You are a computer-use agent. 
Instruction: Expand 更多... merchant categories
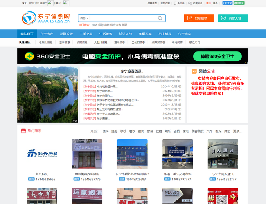[x=237, y=131]
